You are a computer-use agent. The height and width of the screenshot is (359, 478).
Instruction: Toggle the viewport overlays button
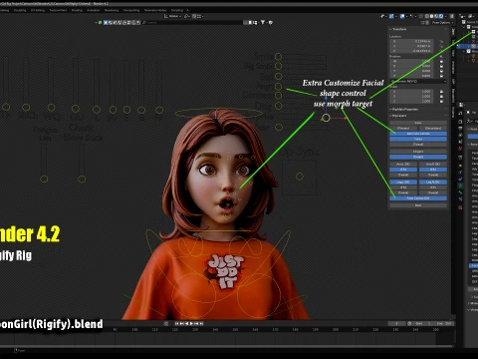tap(402, 16)
